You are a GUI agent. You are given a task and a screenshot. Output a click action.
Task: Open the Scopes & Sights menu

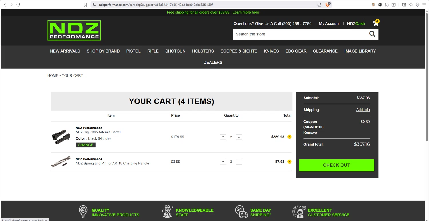pos(239,51)
